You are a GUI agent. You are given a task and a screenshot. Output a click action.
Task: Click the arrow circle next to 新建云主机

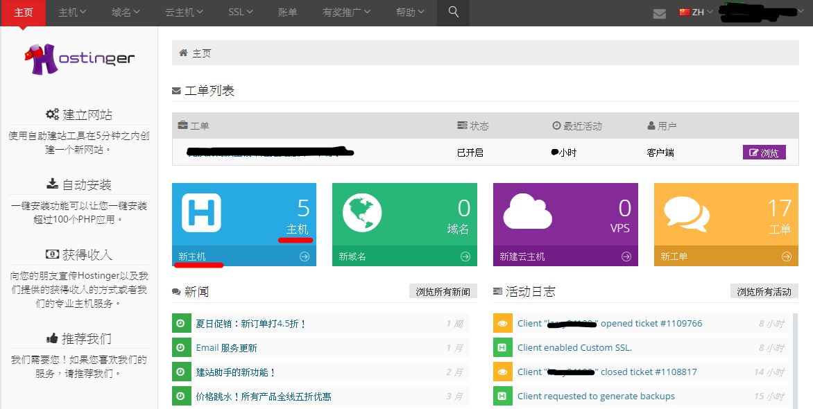pyautogui.click(x=626, y=256)
